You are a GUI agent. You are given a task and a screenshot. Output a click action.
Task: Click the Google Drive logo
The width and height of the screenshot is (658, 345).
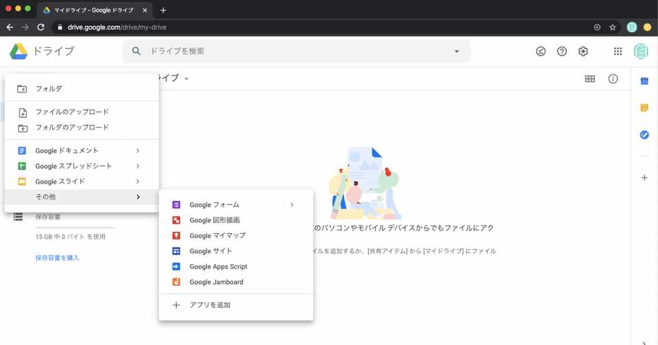point(19,51)
